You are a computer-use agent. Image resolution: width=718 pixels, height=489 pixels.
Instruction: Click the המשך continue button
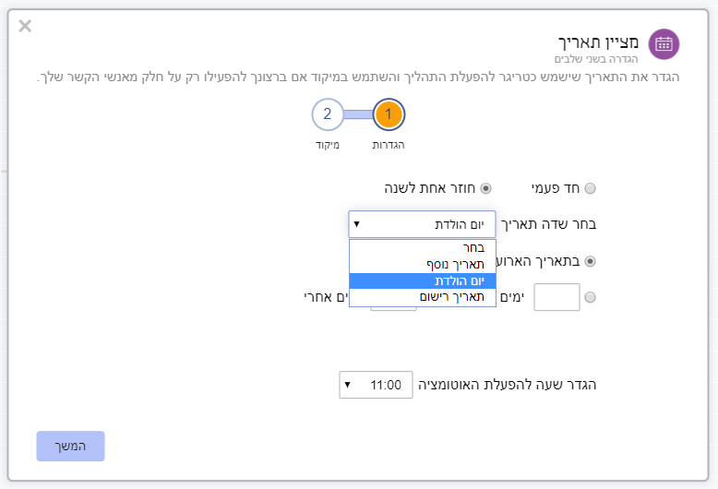click(70, 446)
